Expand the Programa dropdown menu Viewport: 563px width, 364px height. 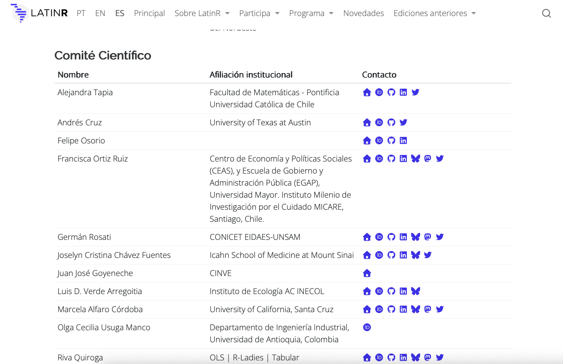coord(311,13)
